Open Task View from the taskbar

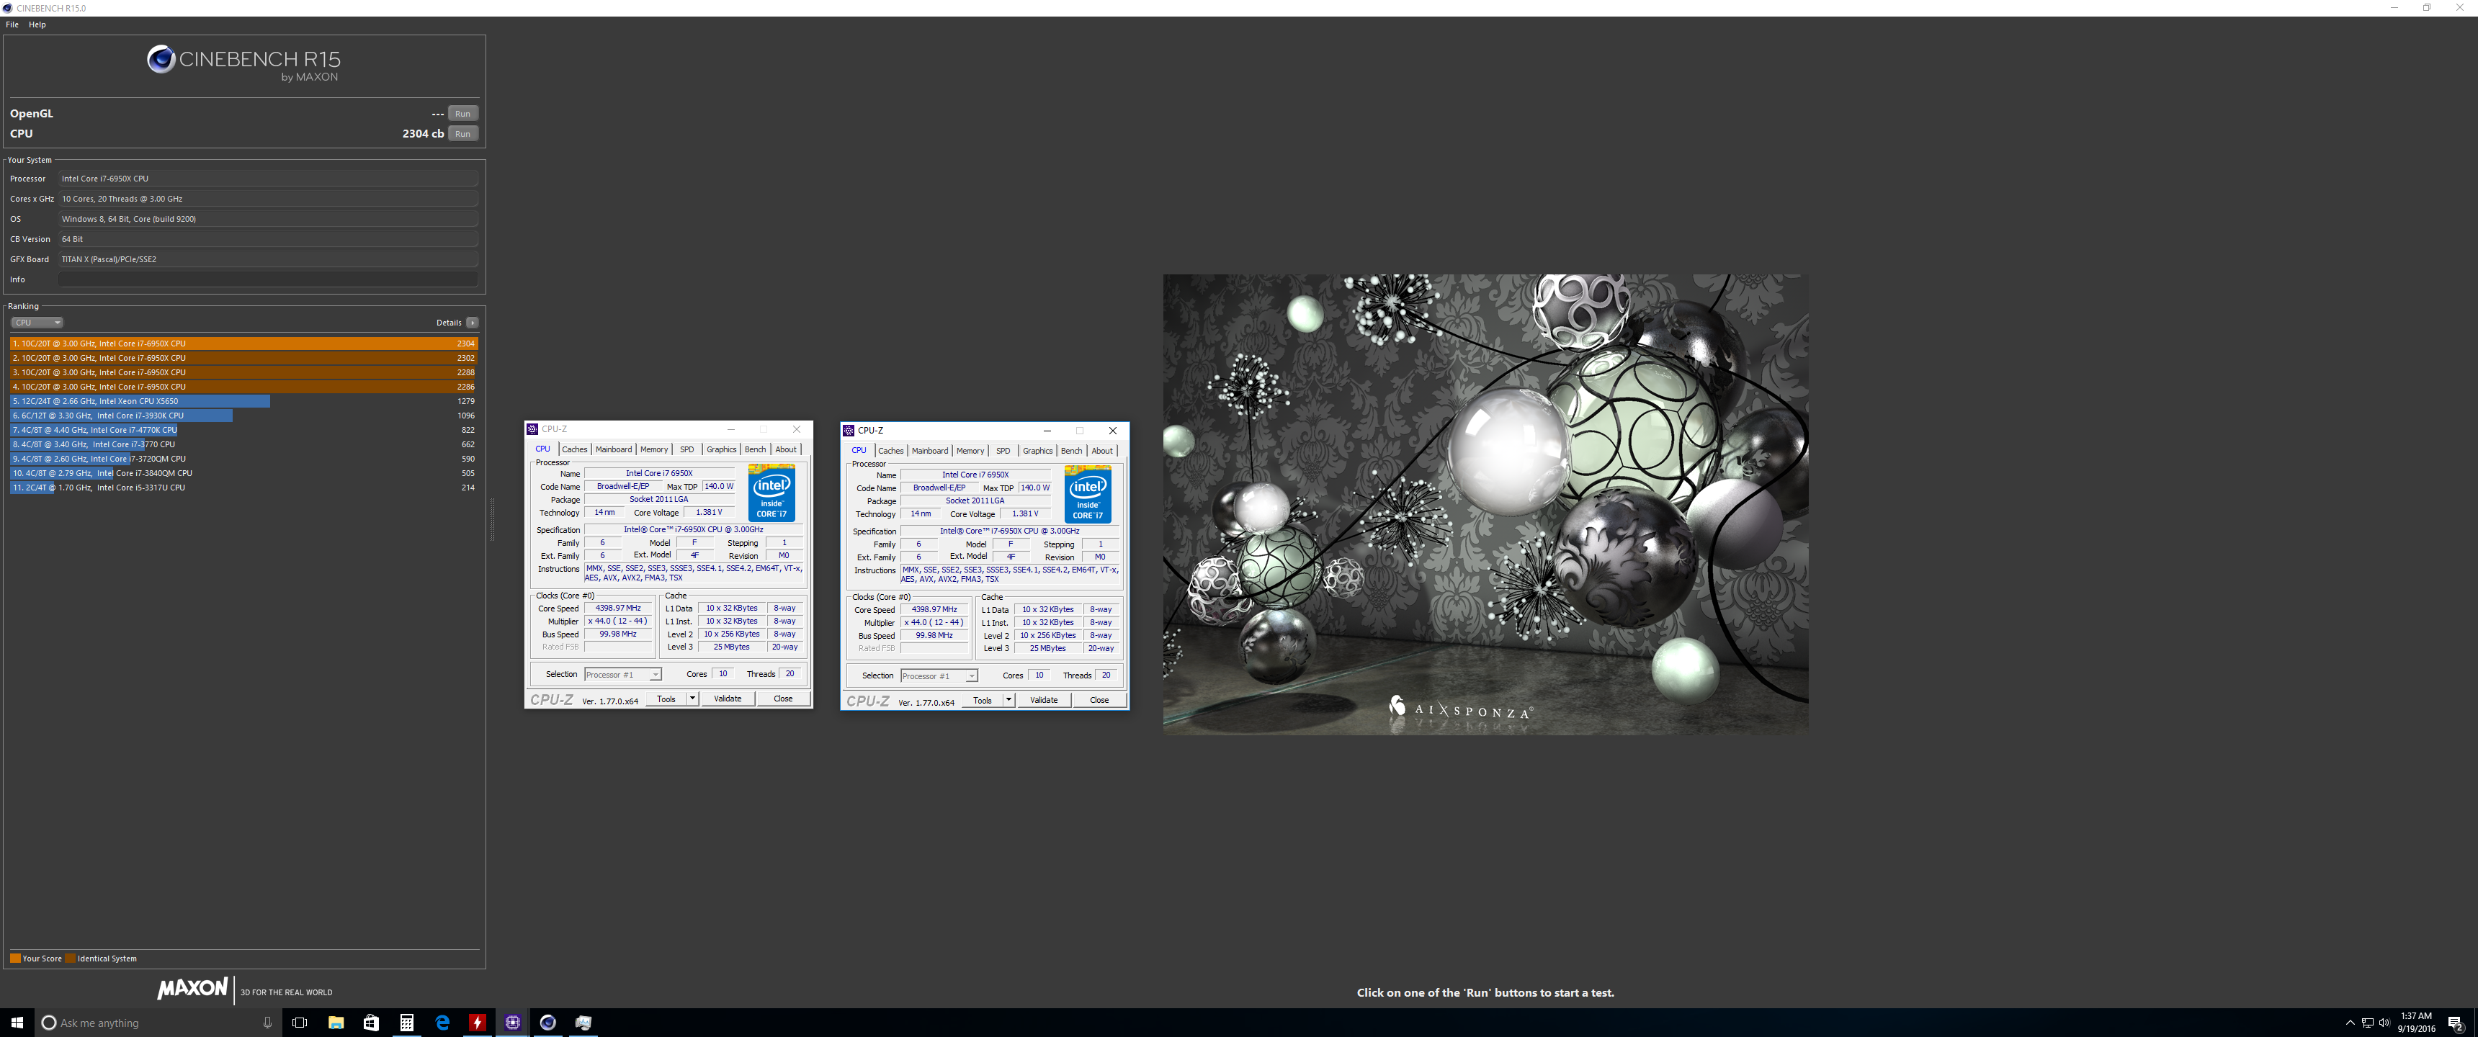pyautogui.click(x=299, y=1023)
